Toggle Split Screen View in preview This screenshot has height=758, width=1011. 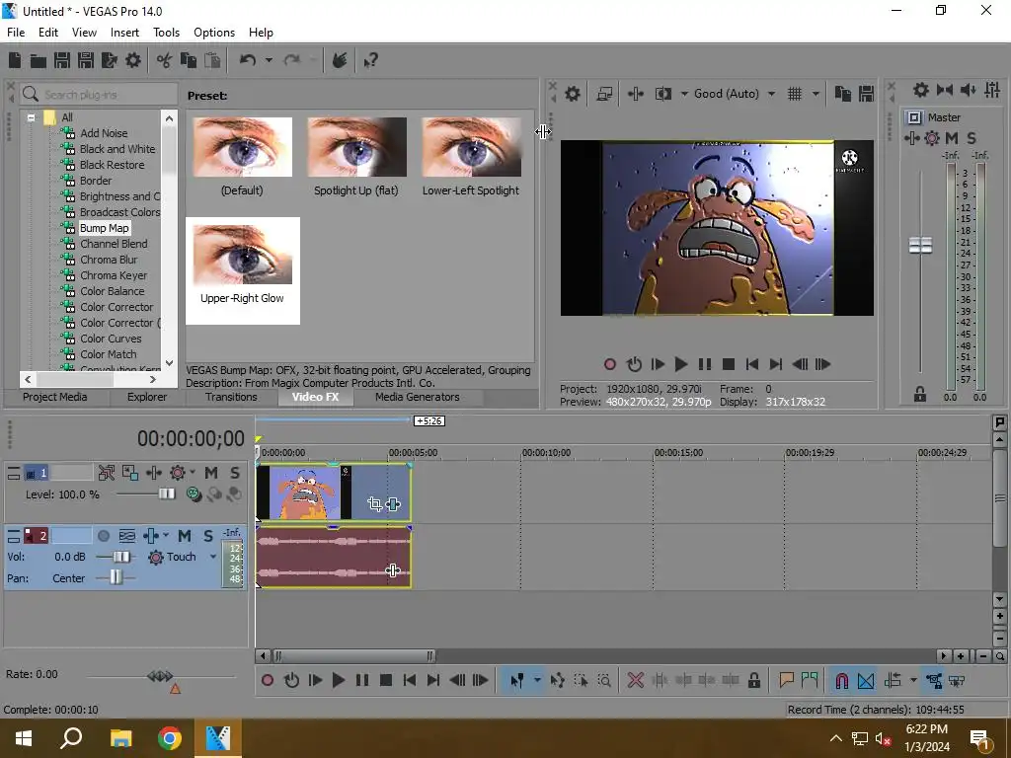pos(662,94)
